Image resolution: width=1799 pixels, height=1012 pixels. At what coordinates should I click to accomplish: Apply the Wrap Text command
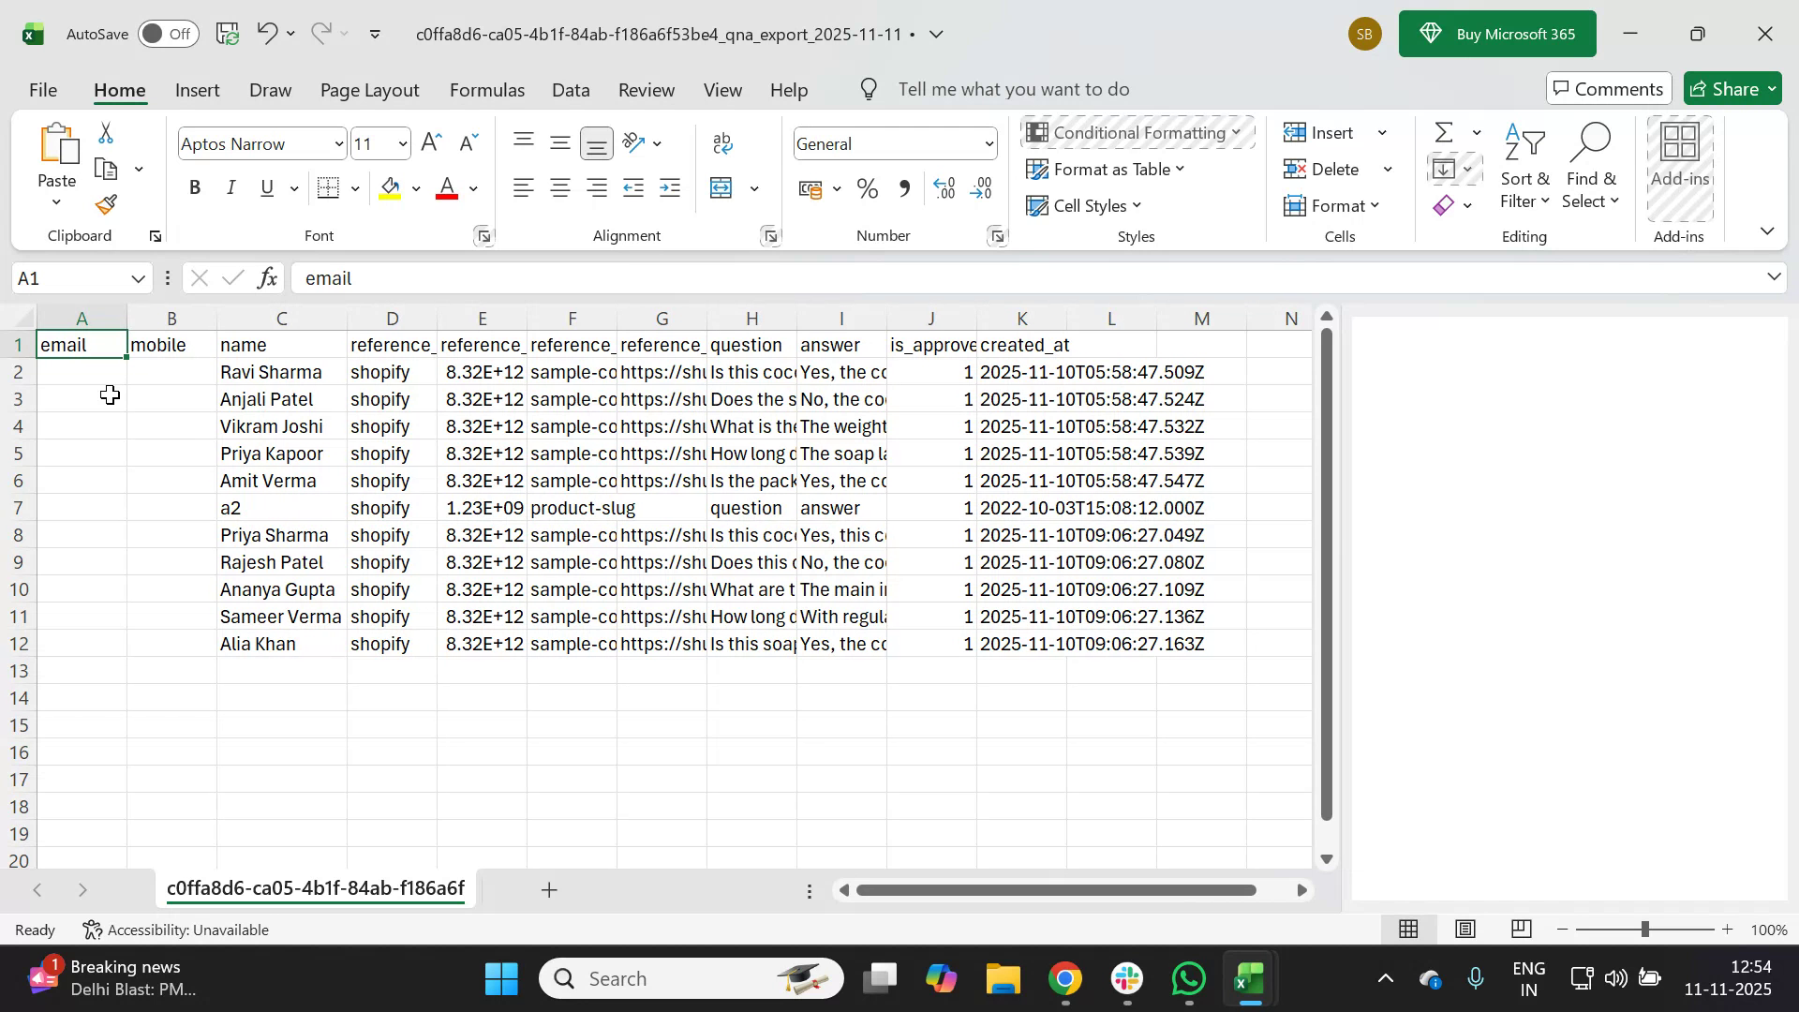(x=722, y=142)
